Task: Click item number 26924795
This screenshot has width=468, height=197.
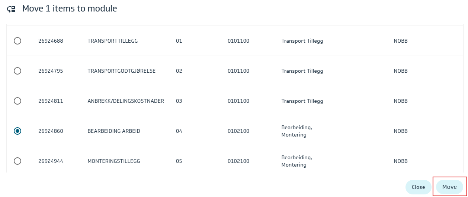Action: pyautogui.click(x=51, y=71)
